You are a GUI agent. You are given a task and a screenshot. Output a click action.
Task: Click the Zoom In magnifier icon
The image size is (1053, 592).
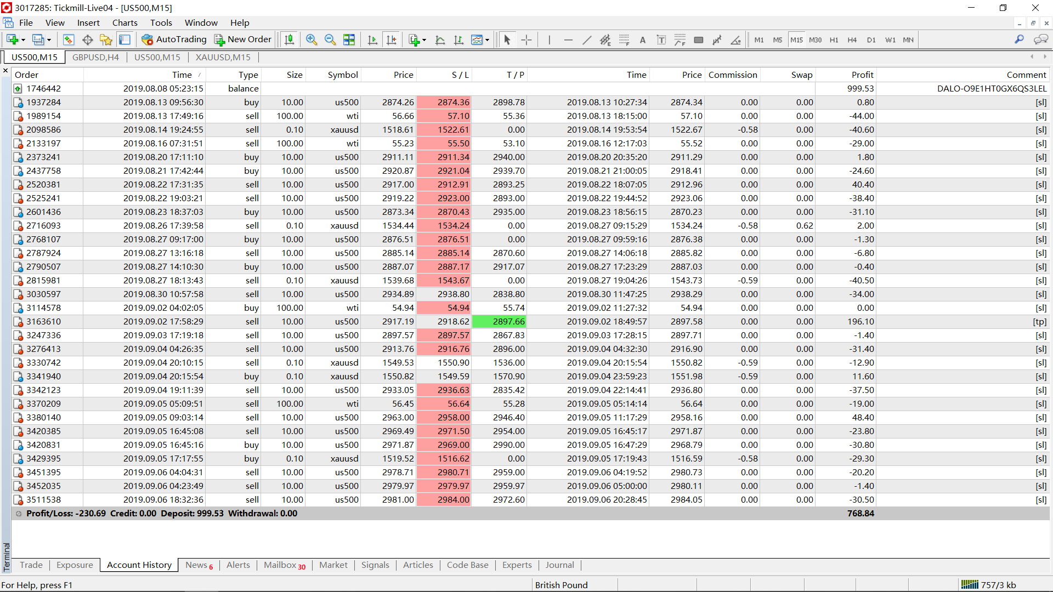(312, 39)
